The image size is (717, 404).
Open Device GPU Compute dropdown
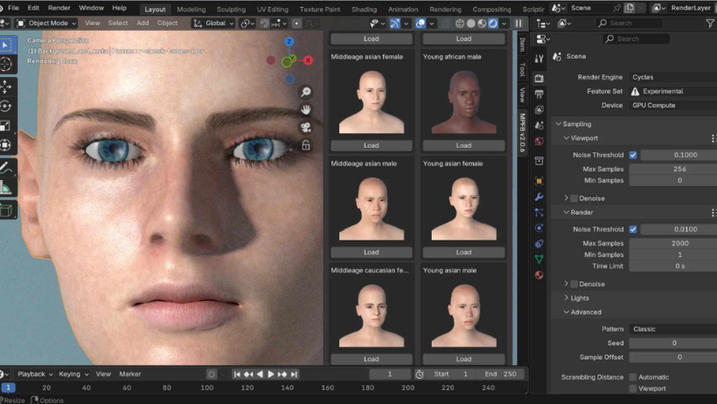pos(672,105)
